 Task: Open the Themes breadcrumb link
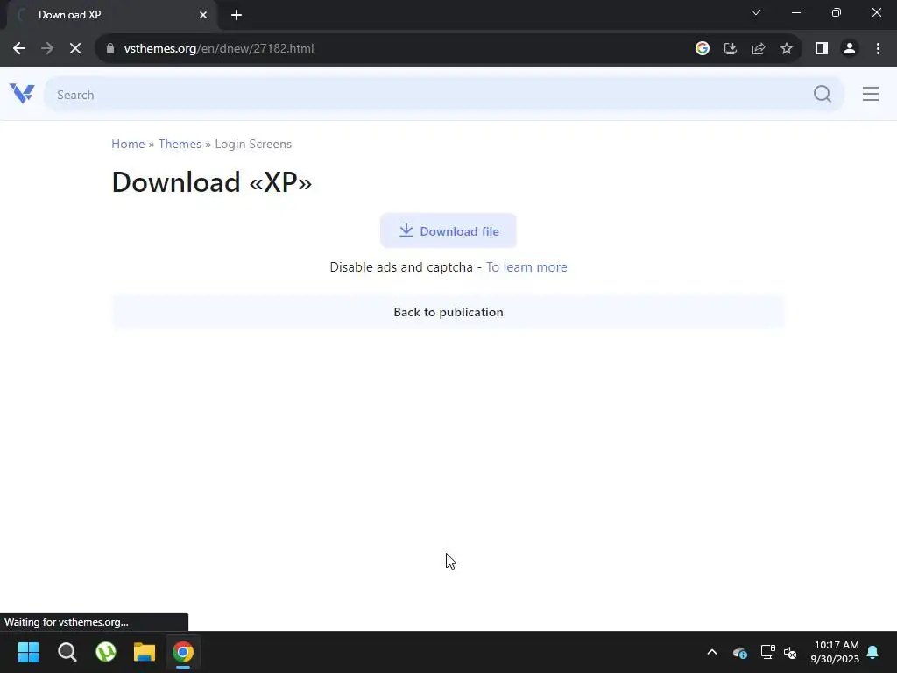click(180, 145)
